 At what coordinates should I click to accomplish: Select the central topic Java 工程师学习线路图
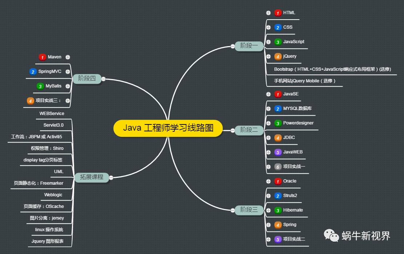pyautogui.click(x=168, y=128)
